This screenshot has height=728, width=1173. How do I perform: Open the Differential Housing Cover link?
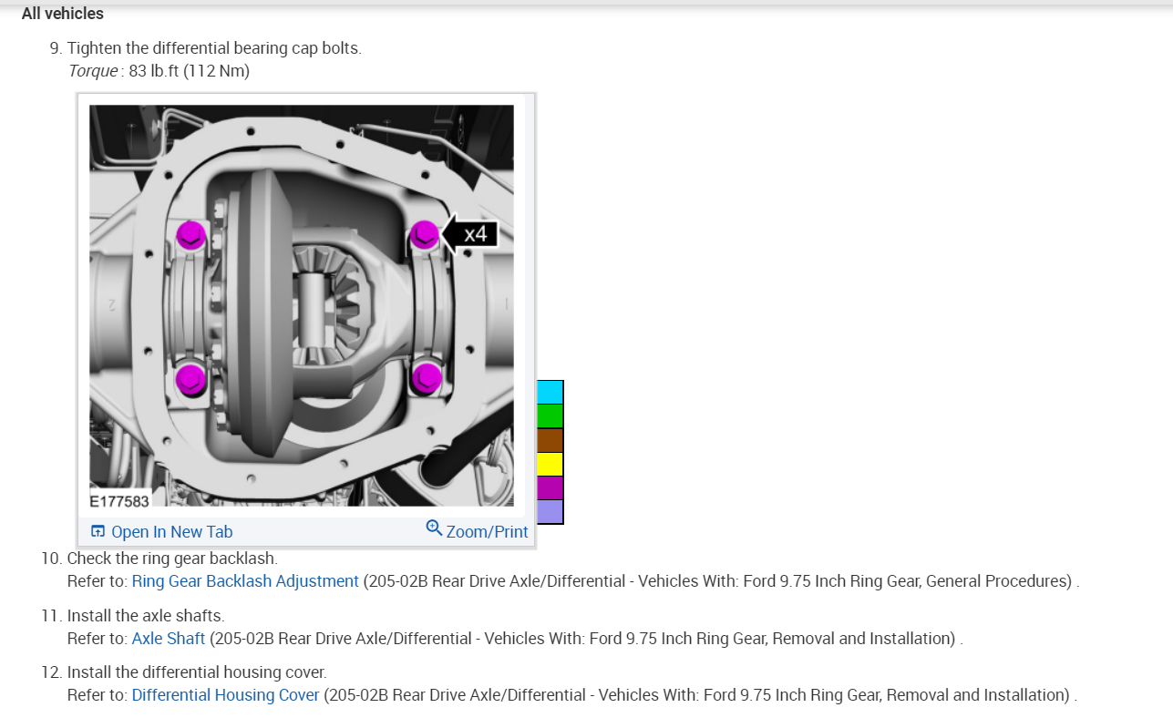pos(225,695)
